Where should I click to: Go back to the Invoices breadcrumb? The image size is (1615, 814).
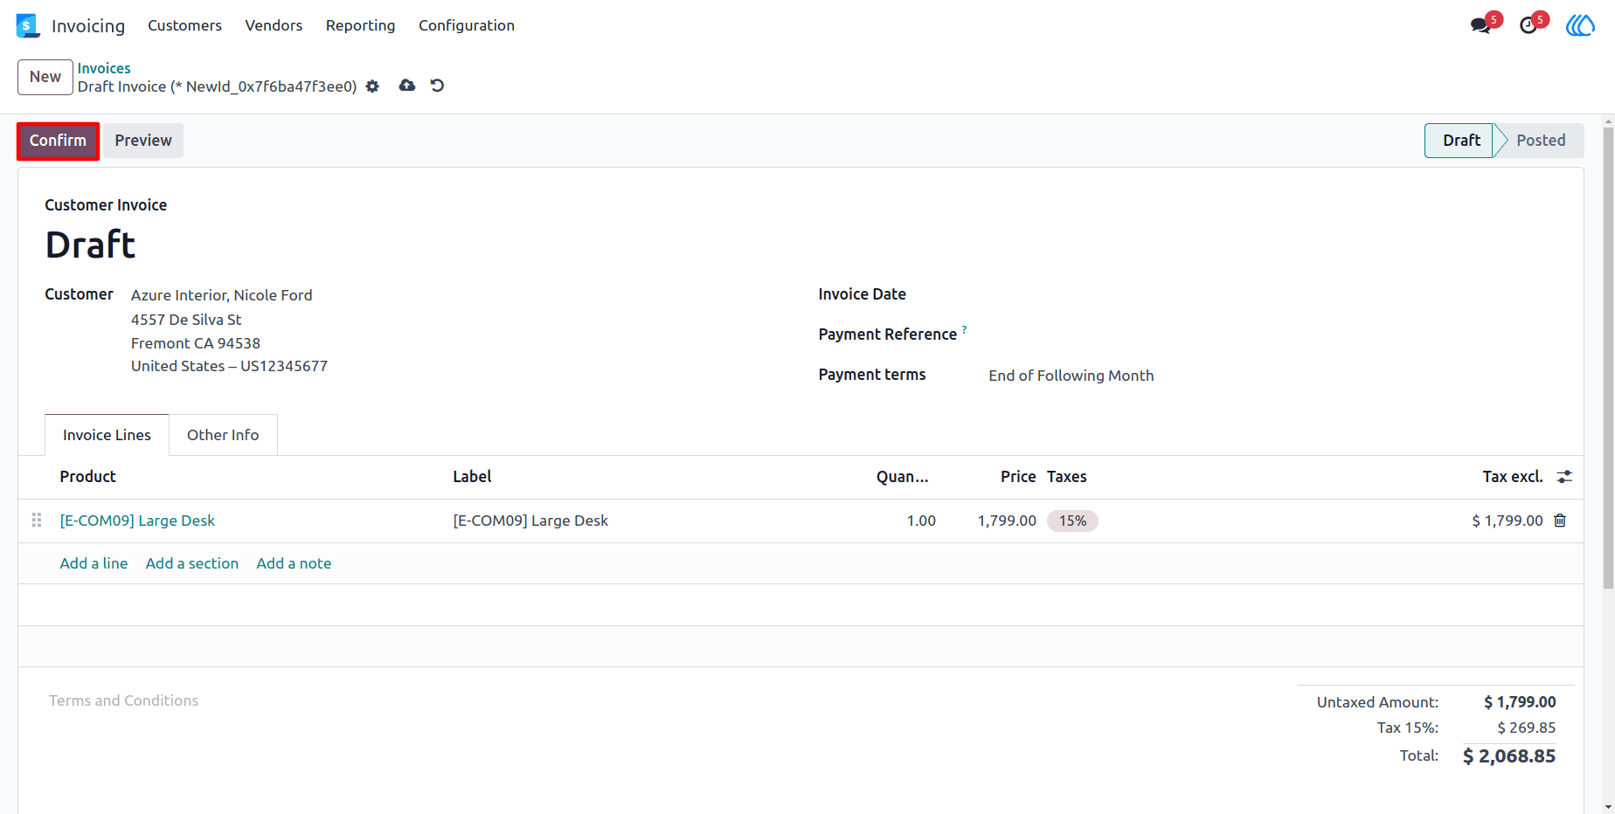point(104,68)
